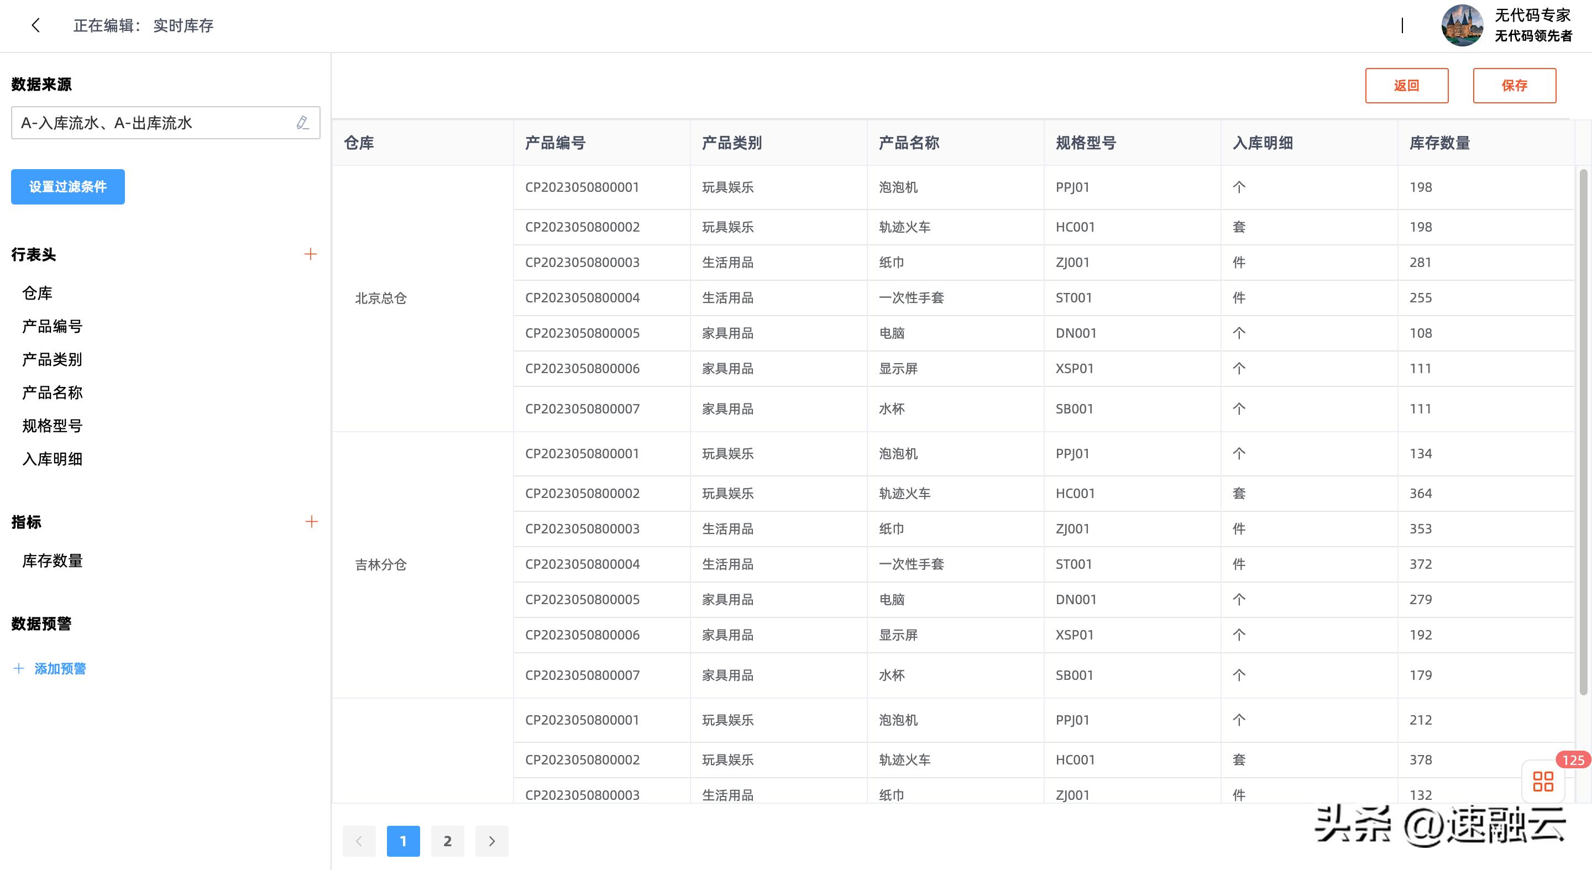Click the previous page arrow in pagination
1592x870 pixels.
click(x=359, y=841)
